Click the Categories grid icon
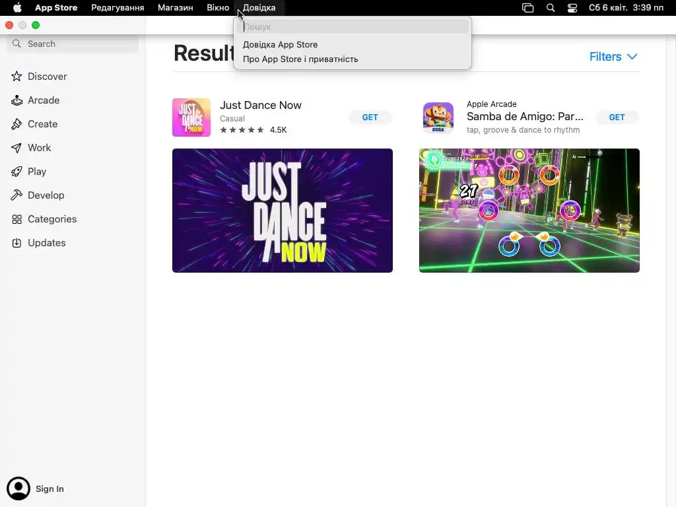The image size is (676, 507). (x=17, y=219)
